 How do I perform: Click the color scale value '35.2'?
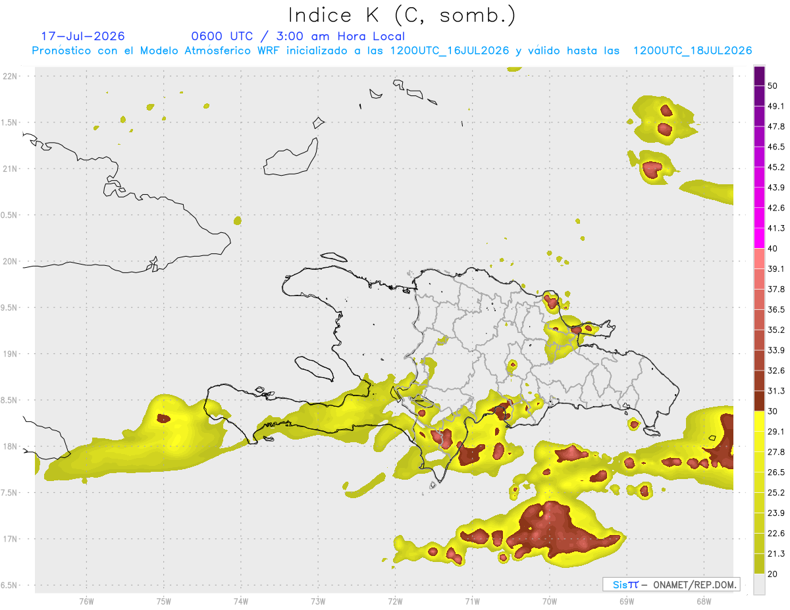776,330
